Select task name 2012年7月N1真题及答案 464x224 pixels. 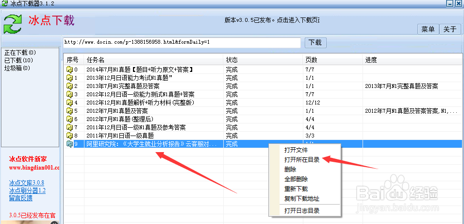pyautogui.click(x=117, y=111)
